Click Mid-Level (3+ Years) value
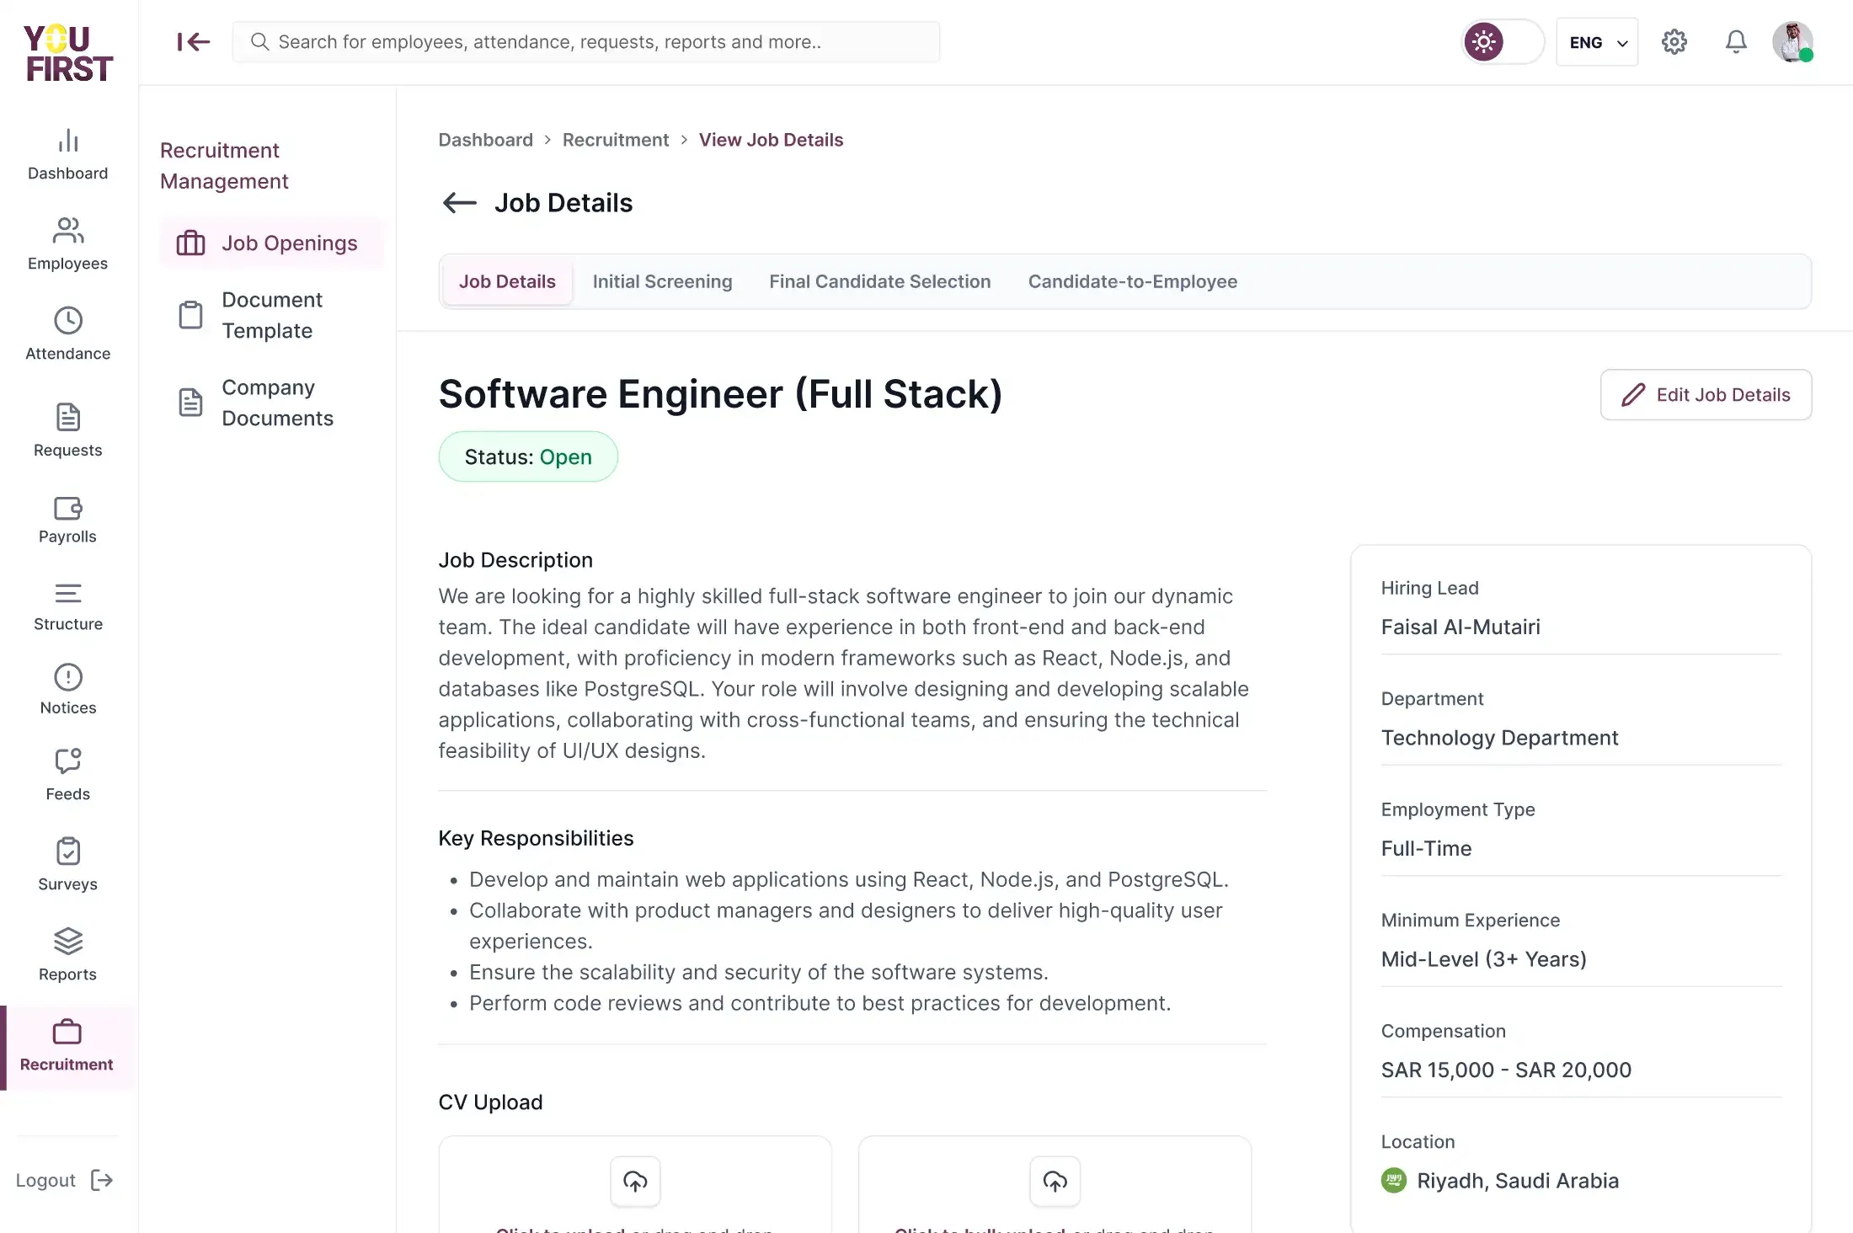 (1483, 959)
